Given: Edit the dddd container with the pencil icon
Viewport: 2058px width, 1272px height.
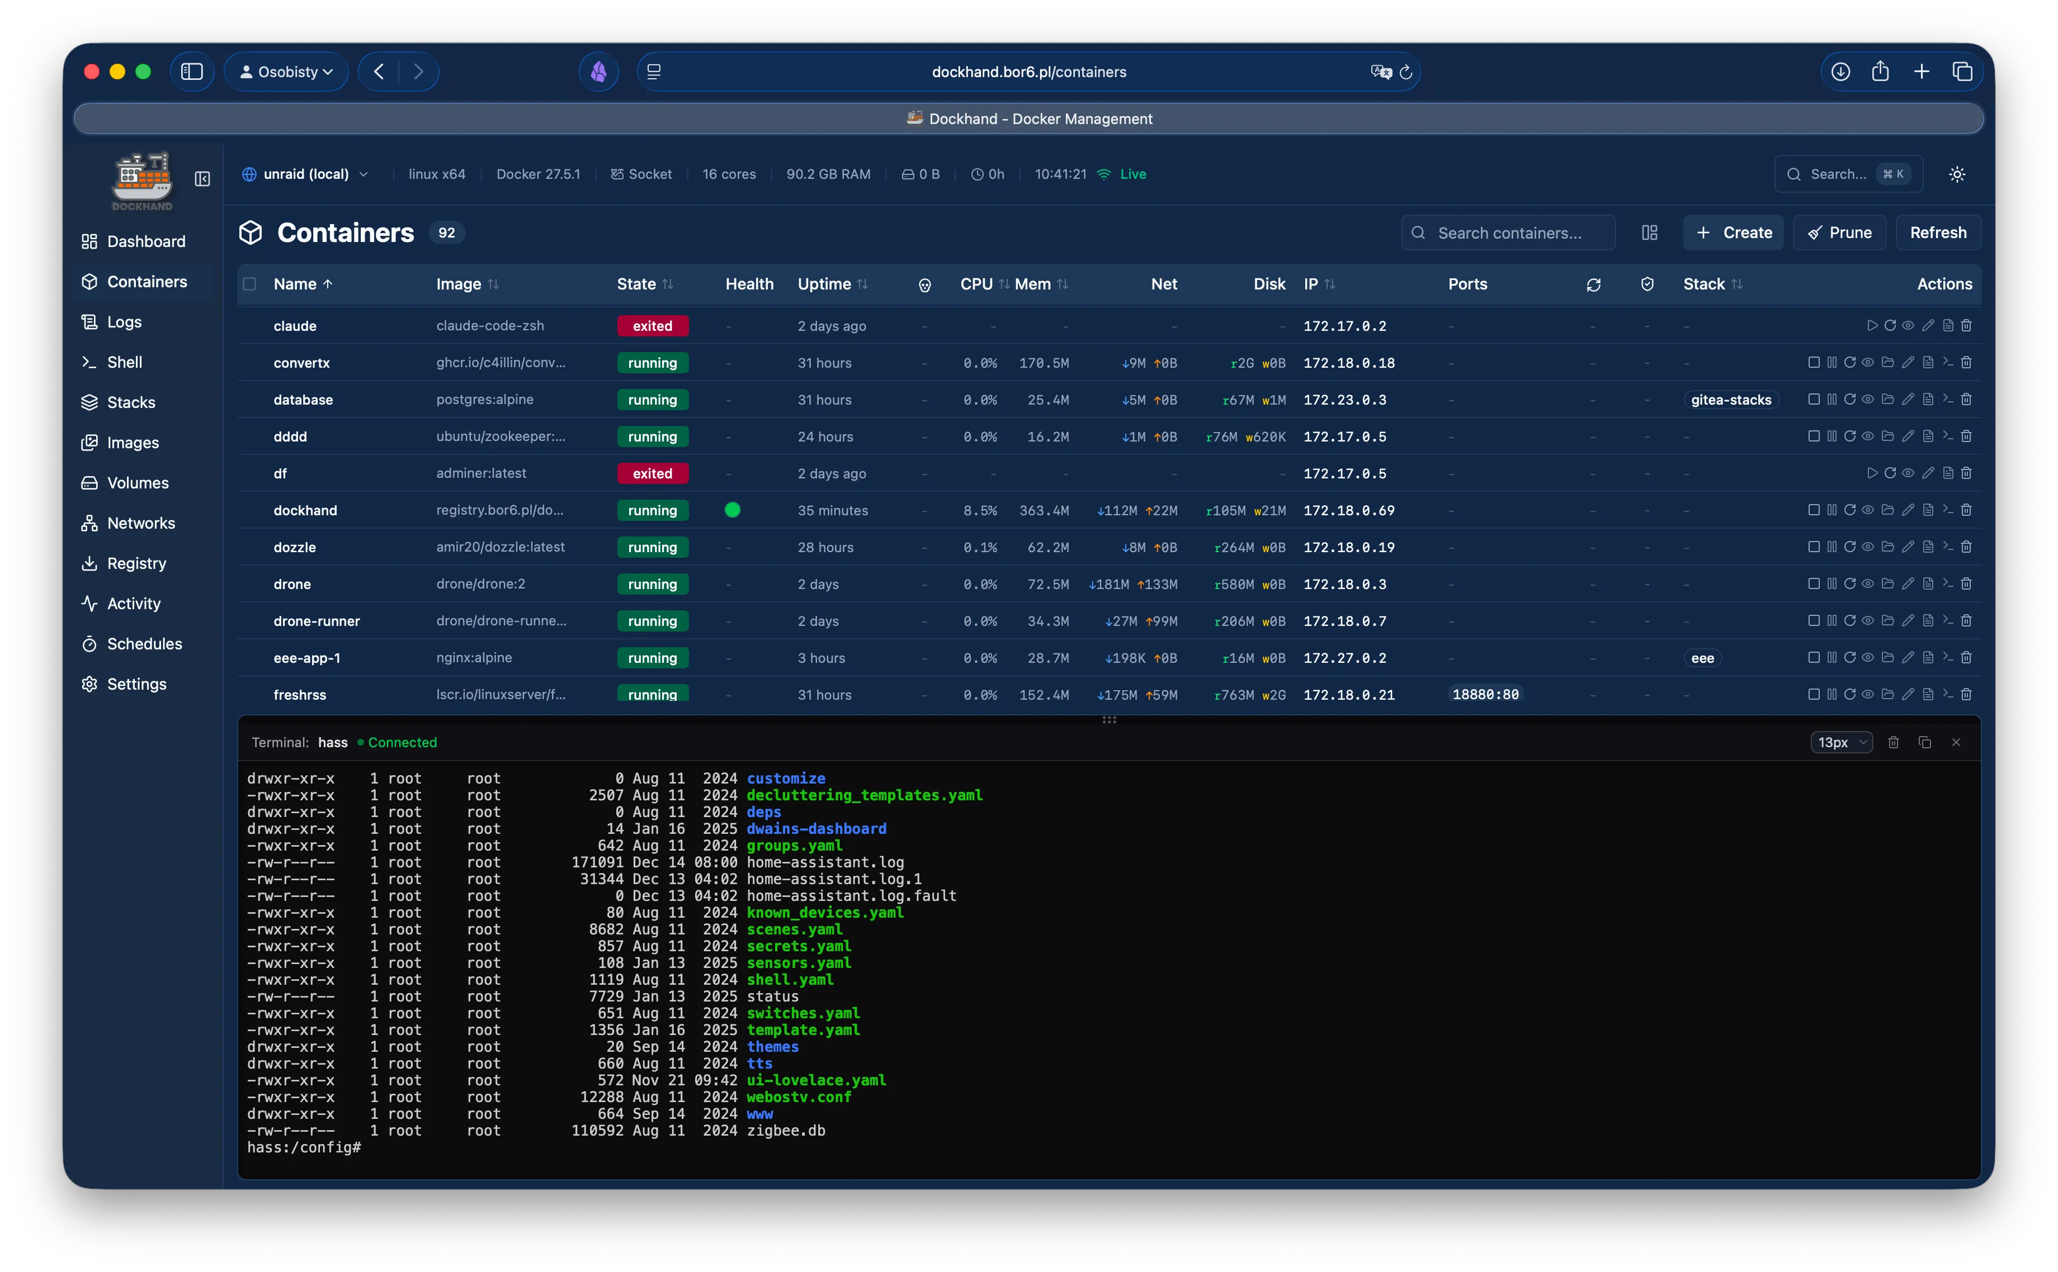Looking at the screenshot, I should [1908, 436].
